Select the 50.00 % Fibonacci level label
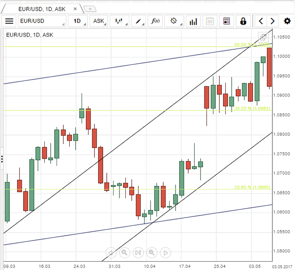295x270 pixels. click(252, 45)
